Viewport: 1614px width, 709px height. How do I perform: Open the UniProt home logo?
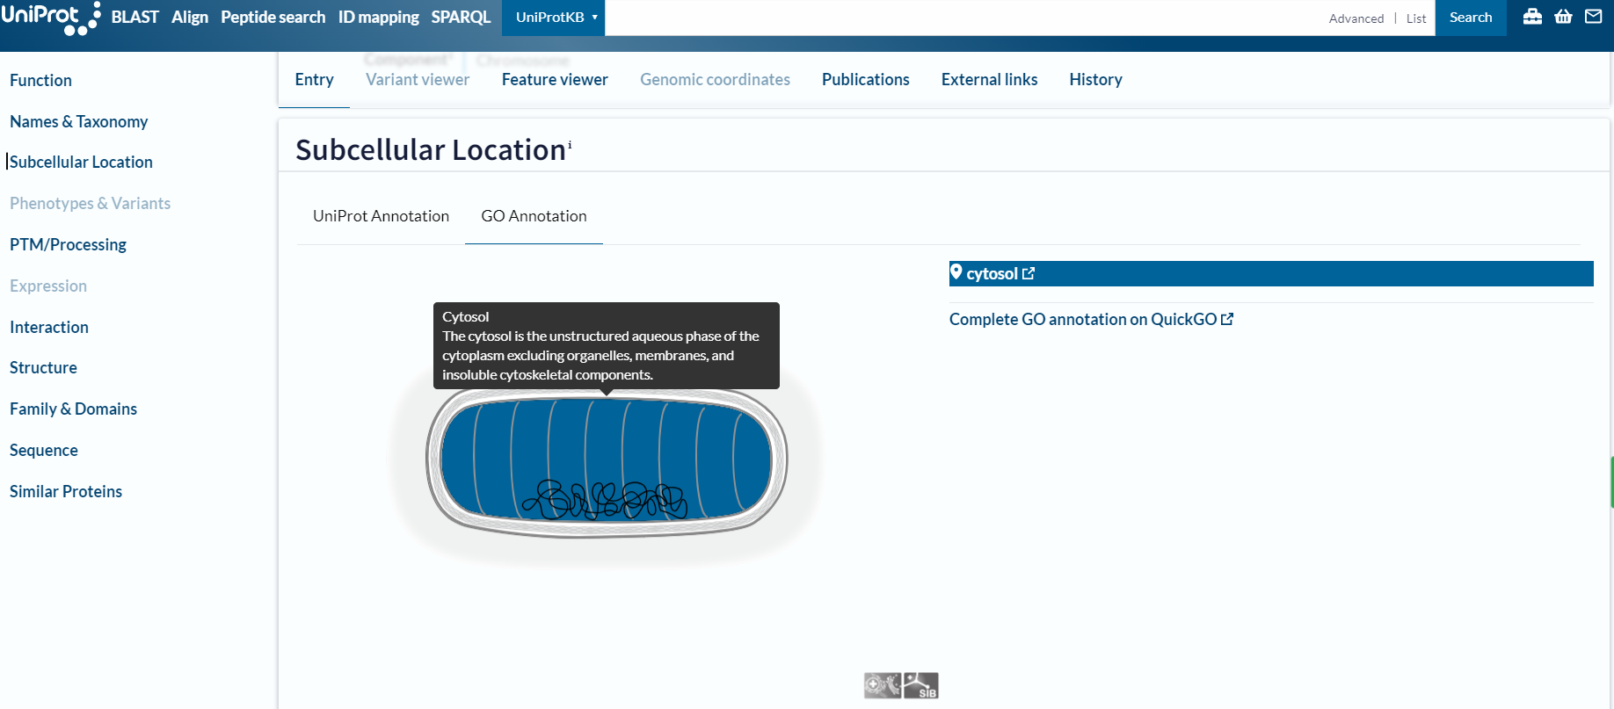(51, 18)
